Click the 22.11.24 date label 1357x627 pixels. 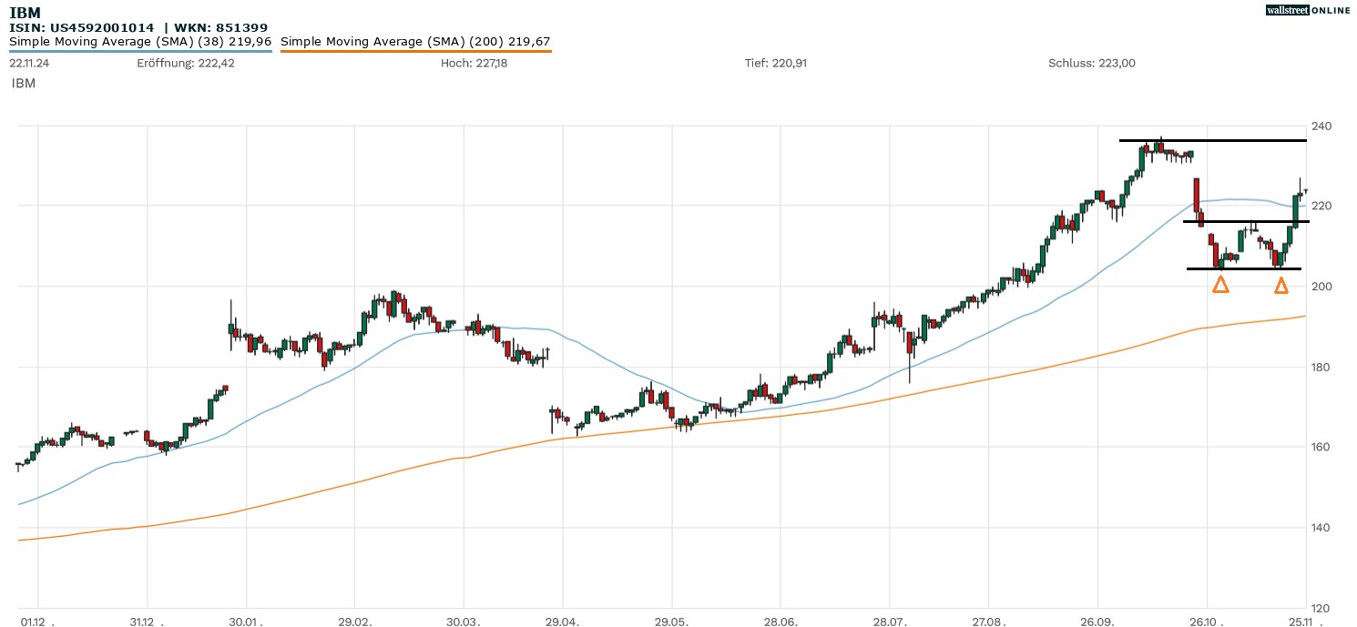click(x=29, y=63)
